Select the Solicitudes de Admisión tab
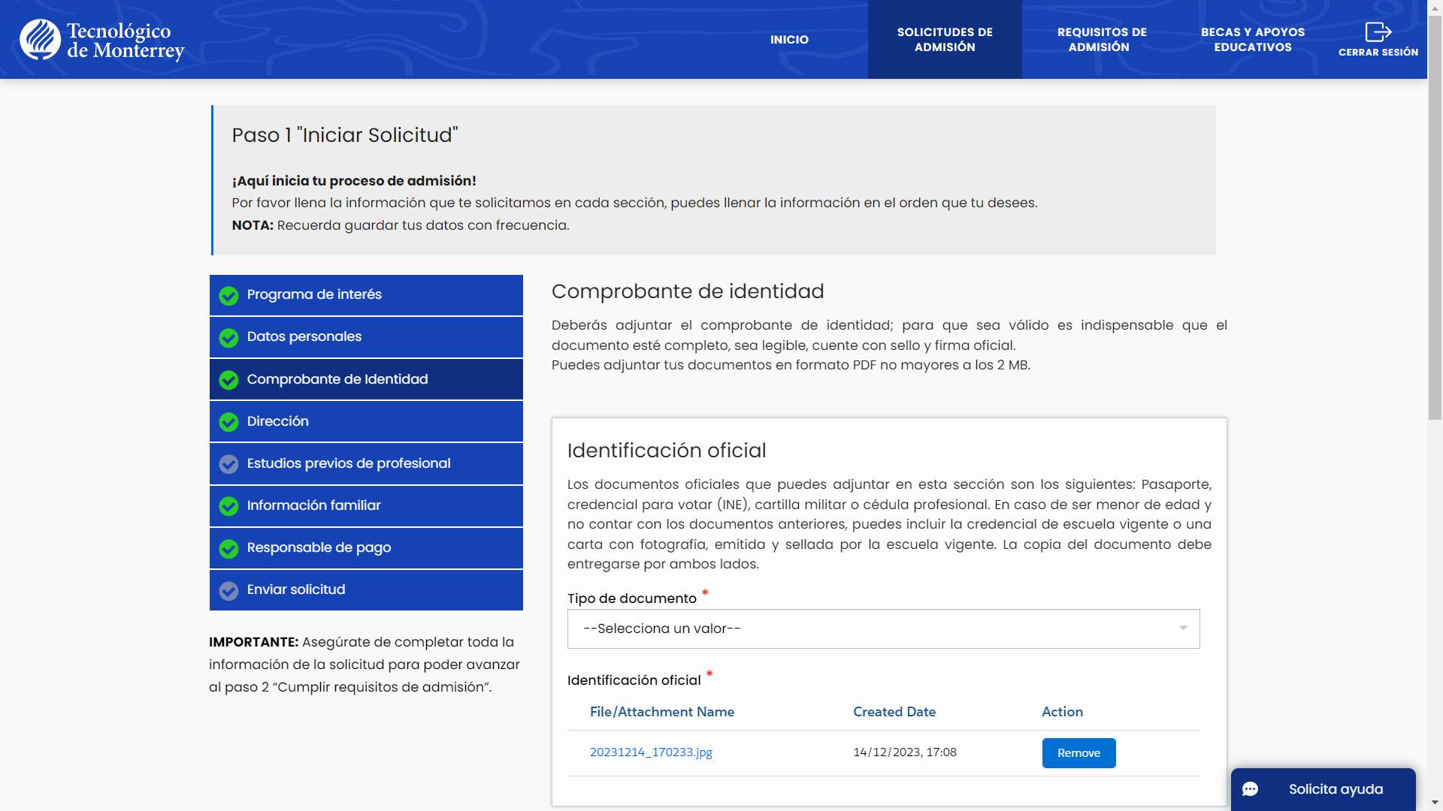This screenshot has width=1443, height=811. (944, 40)
